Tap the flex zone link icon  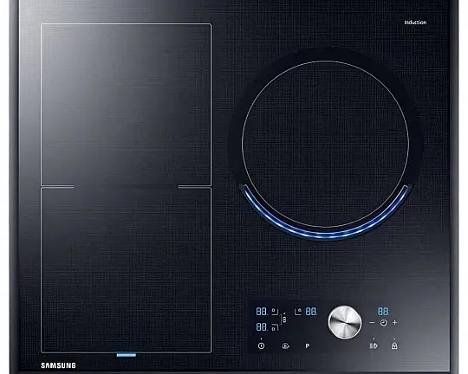(284, 319)
